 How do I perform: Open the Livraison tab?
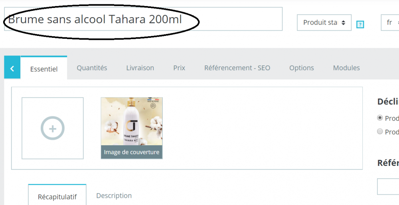click(140, 68)
